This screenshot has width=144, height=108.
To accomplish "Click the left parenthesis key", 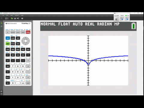I will pos(18,61).
